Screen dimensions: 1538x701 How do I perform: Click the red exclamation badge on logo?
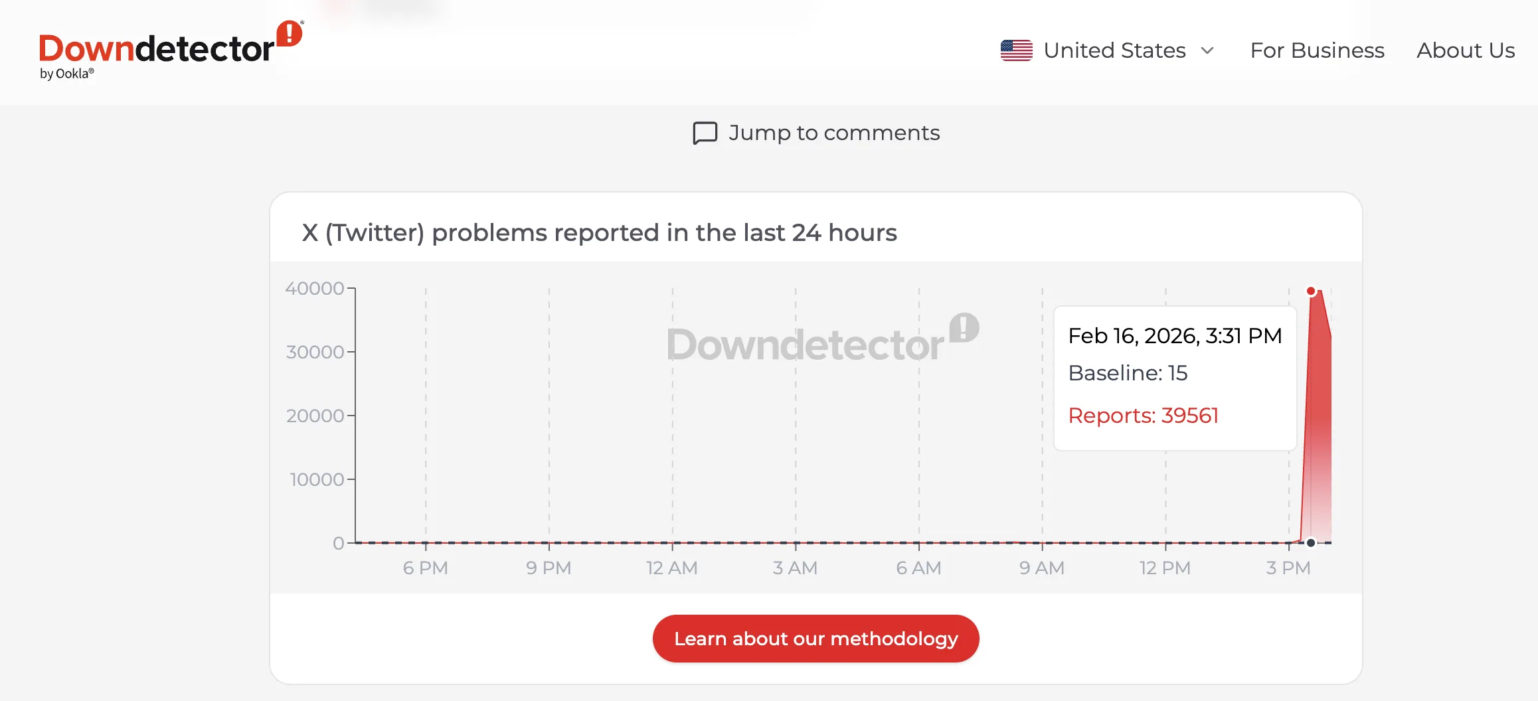(x=290, y=33)
